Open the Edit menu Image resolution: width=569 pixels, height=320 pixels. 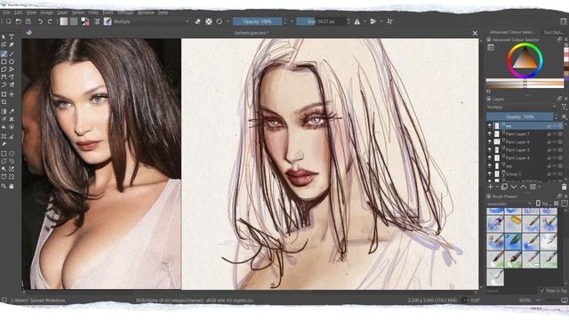[x=18, y=12]
